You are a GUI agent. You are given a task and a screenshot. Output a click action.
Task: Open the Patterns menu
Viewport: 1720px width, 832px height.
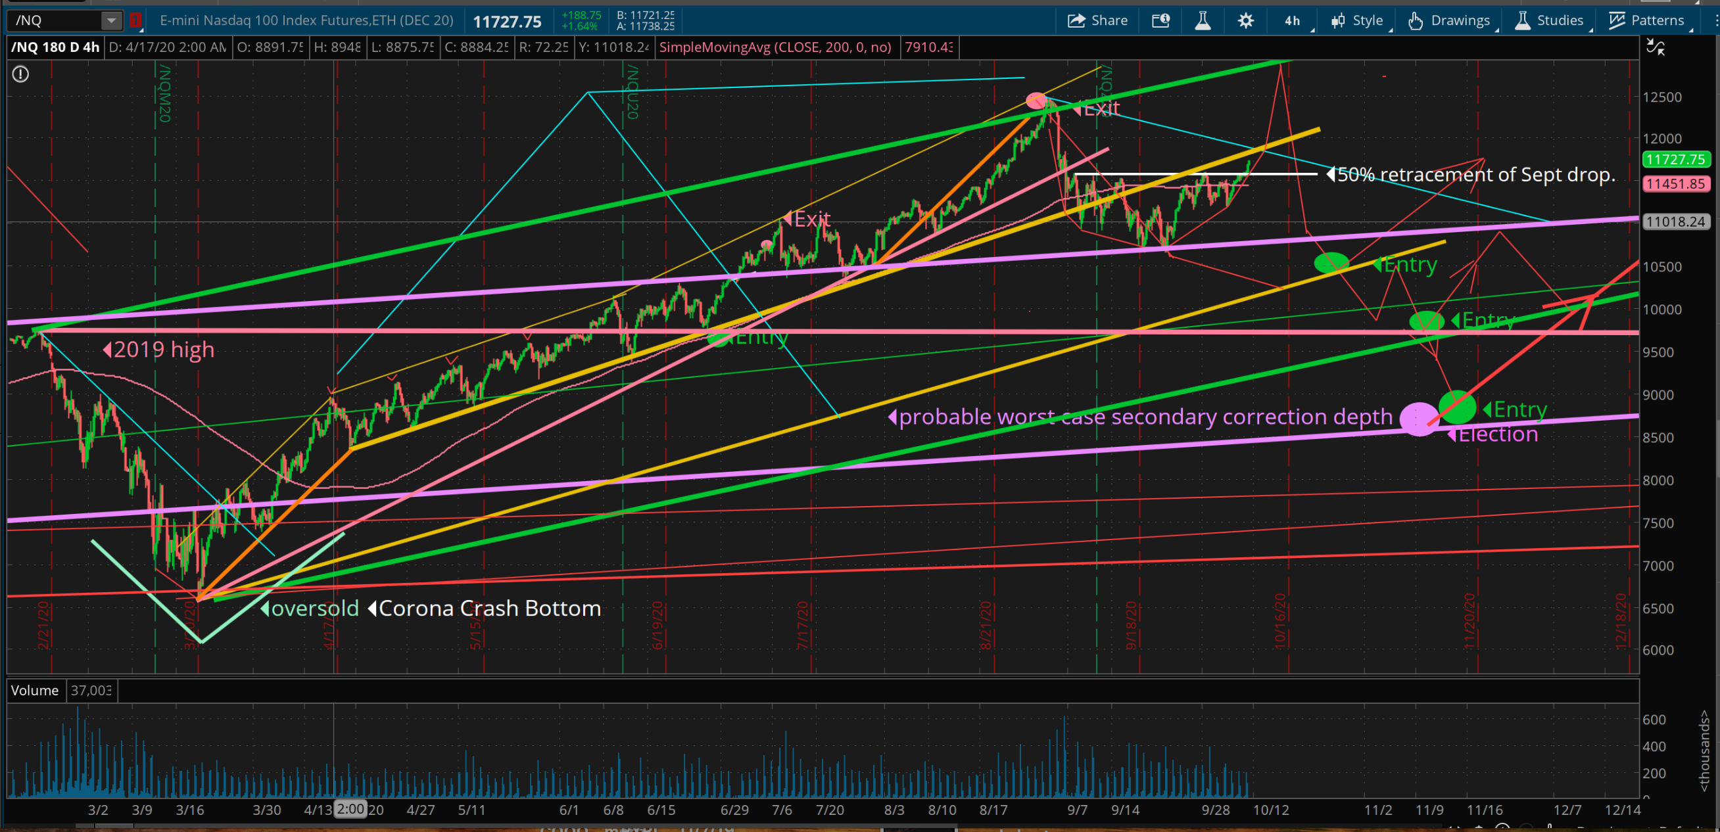(x=1647, y=20)
